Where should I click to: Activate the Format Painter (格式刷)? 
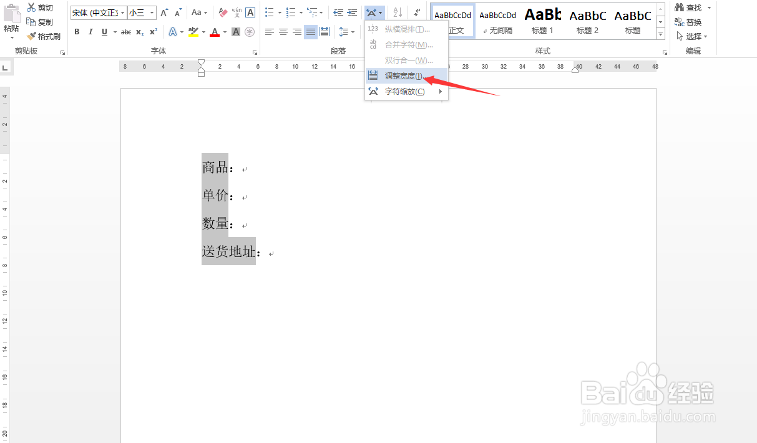(44, 36)
